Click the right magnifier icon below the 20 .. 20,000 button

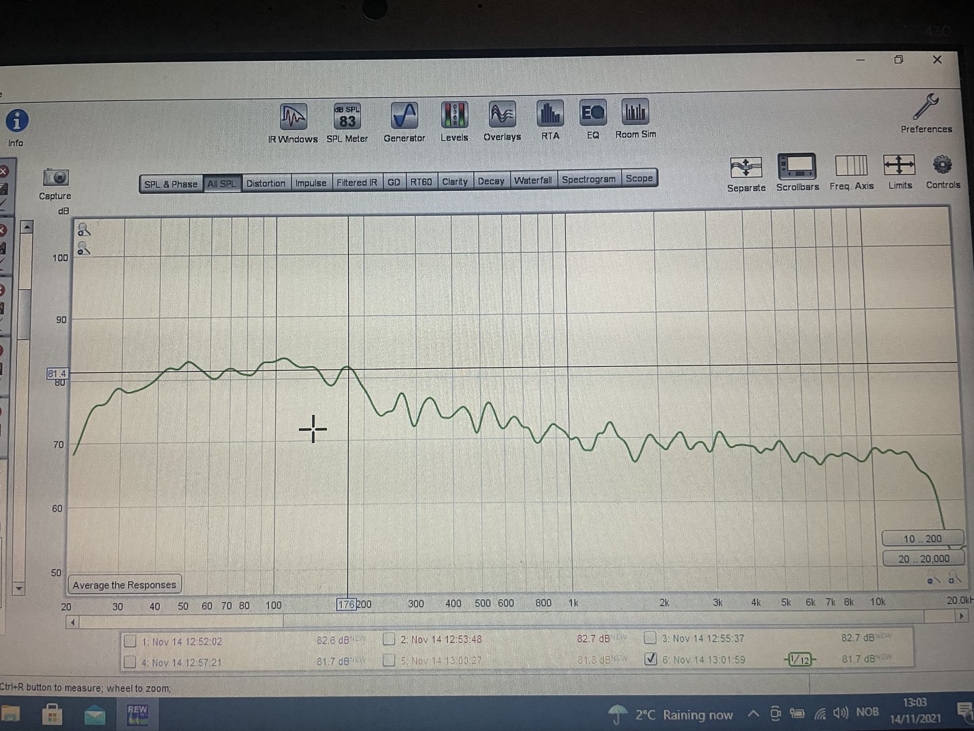[x=954, y=579]
